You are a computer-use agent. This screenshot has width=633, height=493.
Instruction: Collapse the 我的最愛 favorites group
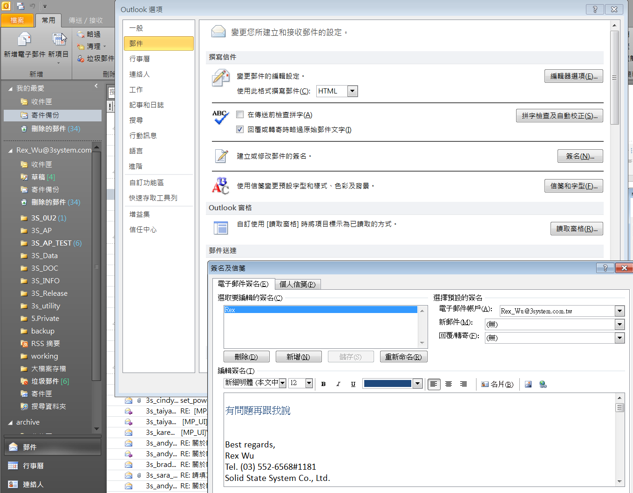click(10, 88)
